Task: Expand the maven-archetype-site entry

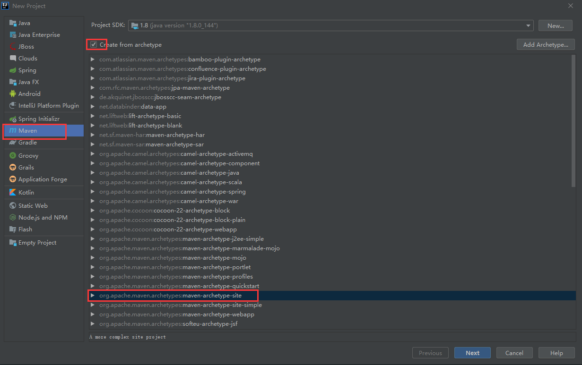Action: (x=93, y=296)
